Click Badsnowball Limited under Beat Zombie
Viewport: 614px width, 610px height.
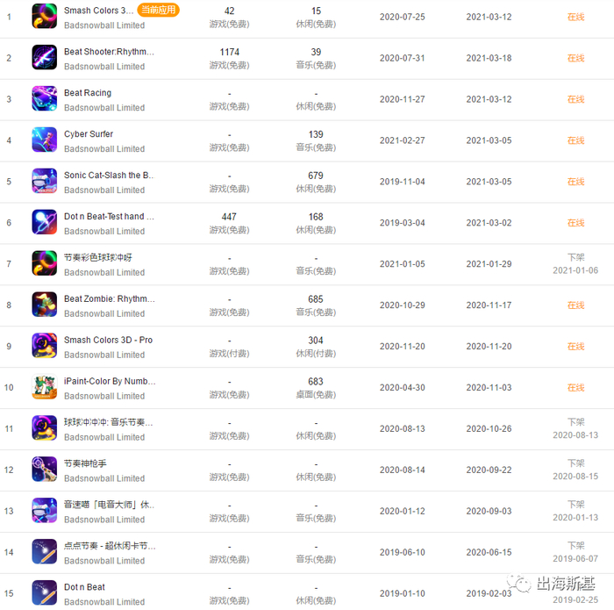[x=104, y=314]
